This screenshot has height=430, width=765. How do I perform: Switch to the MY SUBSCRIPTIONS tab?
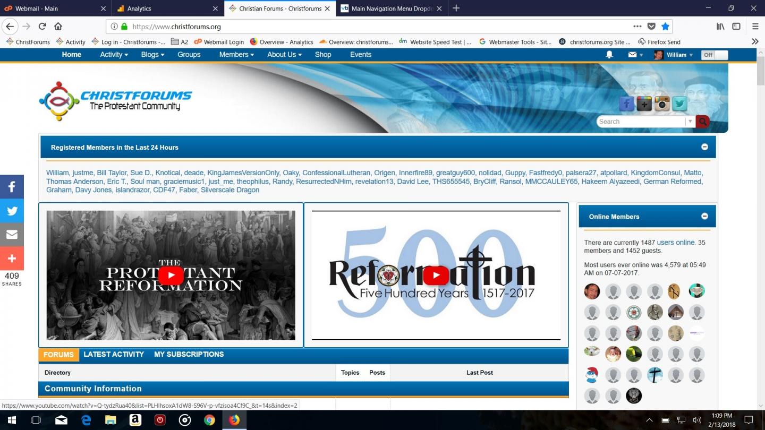pyautogui.click(x=189, y=355)
